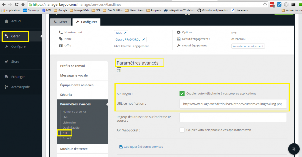The width and height of the screenshot is (302, 157).
Task: Open the Autres favoris folder
Action: [x=292, y=10]
